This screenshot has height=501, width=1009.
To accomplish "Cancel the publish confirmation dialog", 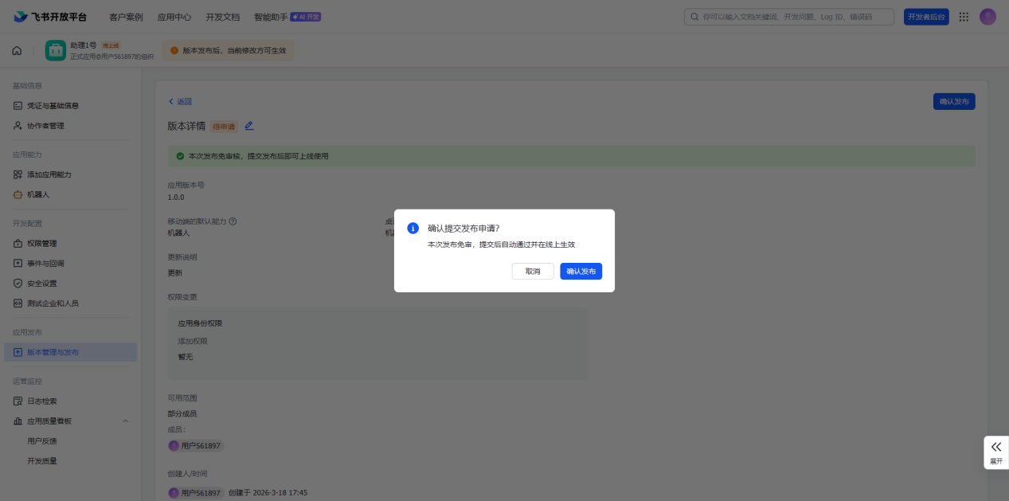I will [533, 272].
